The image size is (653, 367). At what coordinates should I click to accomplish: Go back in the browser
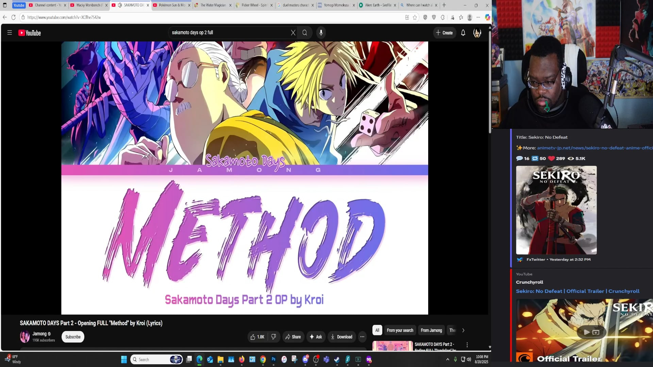click(x=5, y=17)
